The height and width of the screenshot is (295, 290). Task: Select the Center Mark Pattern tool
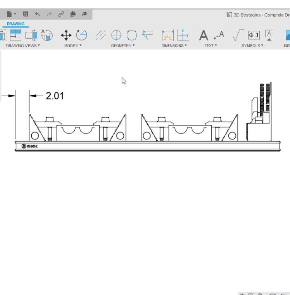coord(132,35)
